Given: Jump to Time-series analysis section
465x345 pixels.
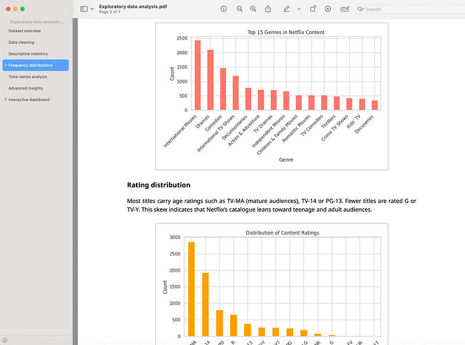Looking at the screenshot, I should [27, 77].
